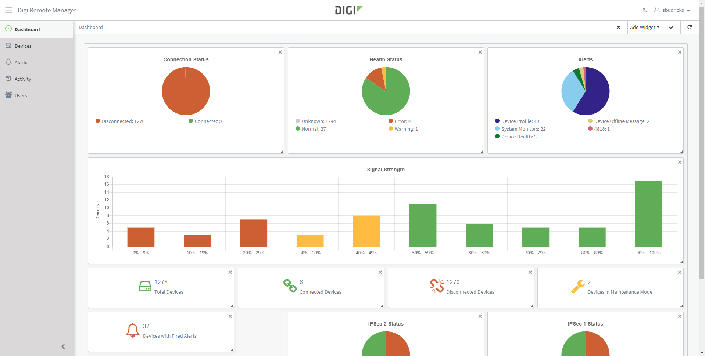This screenshot has width=705, height=356.
Task: Remove the IPSec 1 Status widget
Action: click(x=680, y=316)
